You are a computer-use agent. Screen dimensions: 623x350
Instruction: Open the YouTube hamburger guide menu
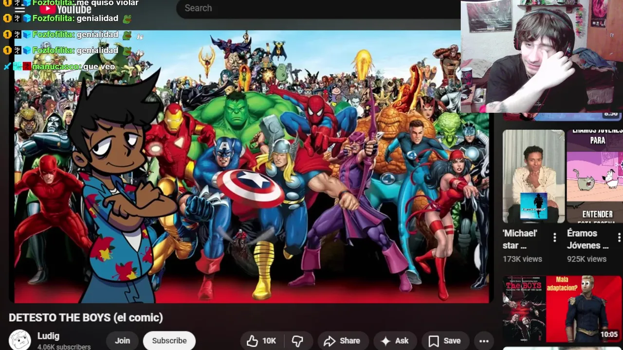pyautogui.click(x=19, y=9)
